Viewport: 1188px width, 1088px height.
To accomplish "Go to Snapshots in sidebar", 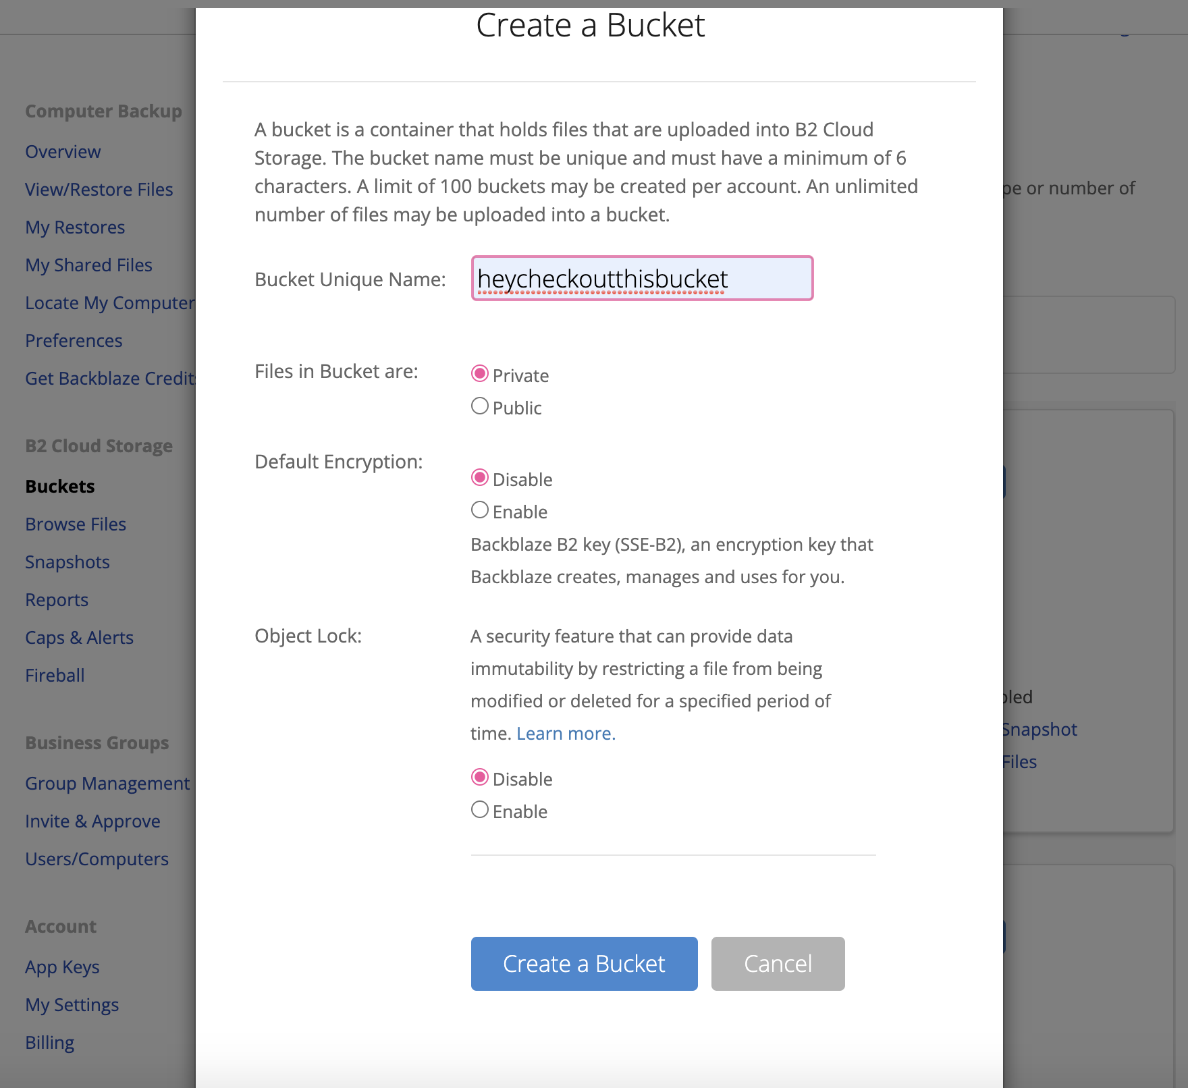I will point(67,562).
